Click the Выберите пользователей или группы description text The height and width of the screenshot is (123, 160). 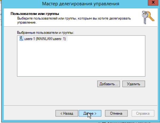click(74, 20)
